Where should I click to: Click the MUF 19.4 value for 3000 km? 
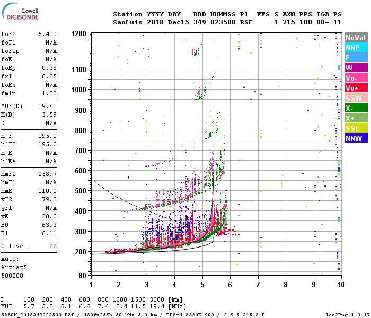157,306
